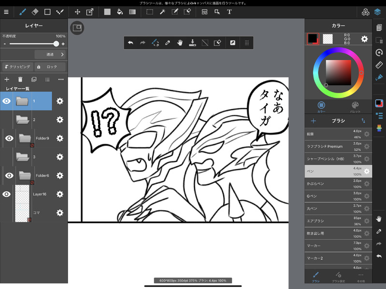Select the Eraser tool in top toolbar

35,12
